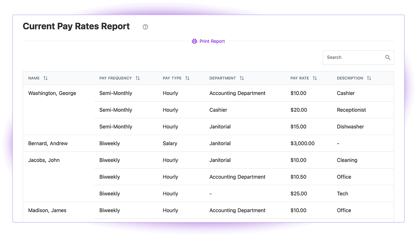
Task: Click the Dishwasher description cell
Action: [x=350, y=127]
